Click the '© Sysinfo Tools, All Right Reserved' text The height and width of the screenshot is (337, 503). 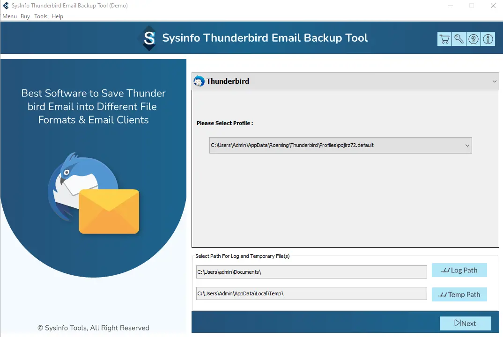tap(93, 328)
